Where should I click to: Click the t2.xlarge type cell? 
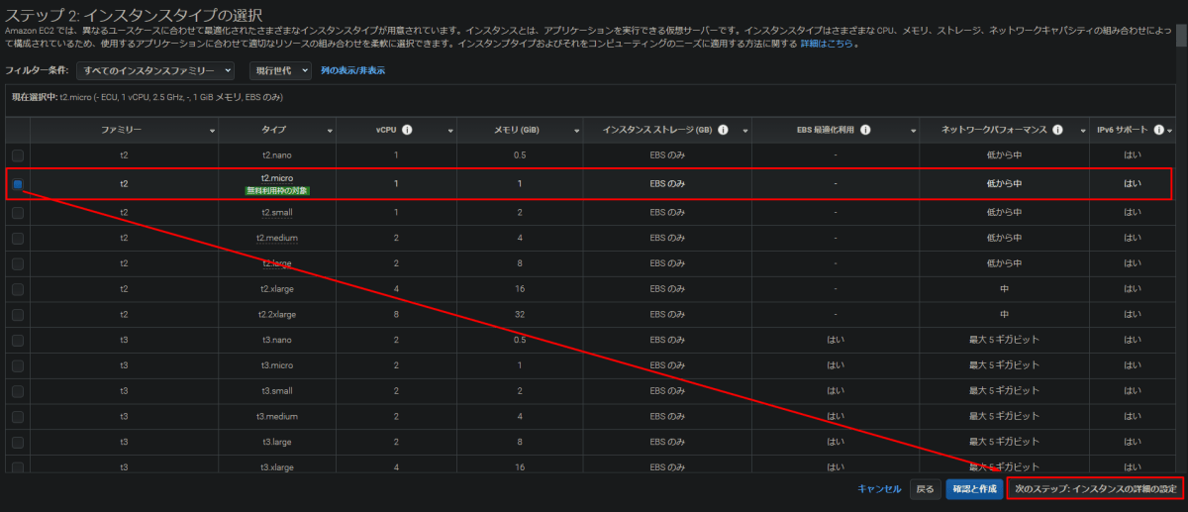click(x=275, y=289)
